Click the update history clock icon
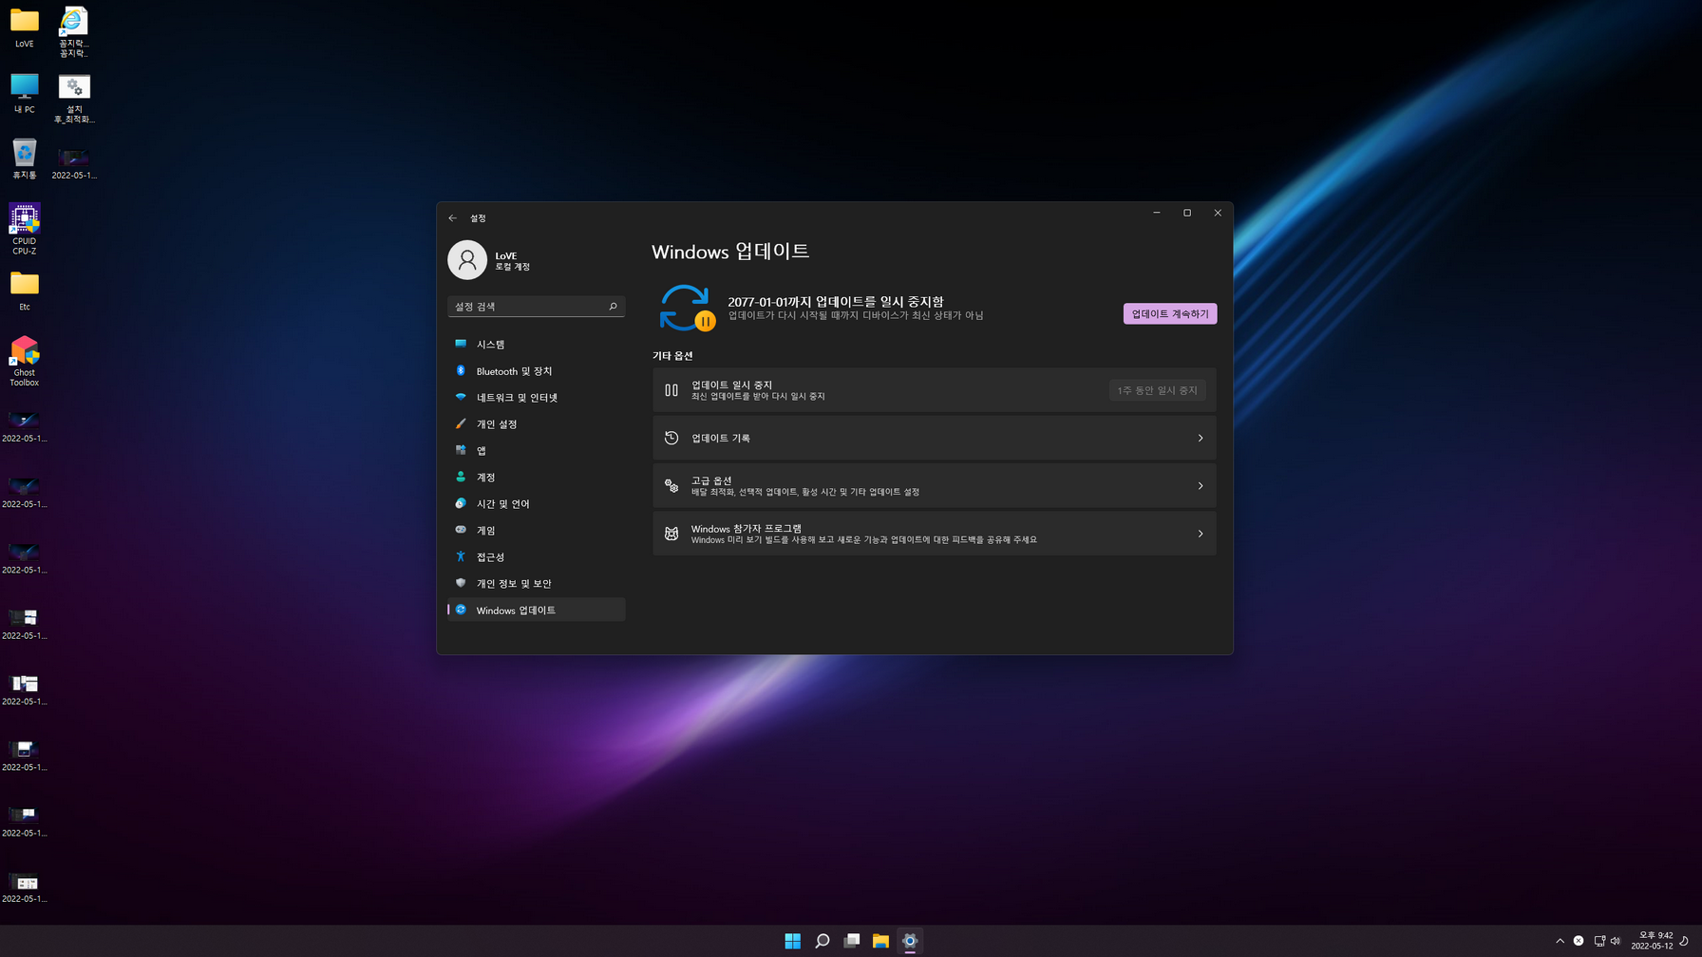Viewport: 1702px width, 957px height. pyautogui.click(x=671, y=438)
